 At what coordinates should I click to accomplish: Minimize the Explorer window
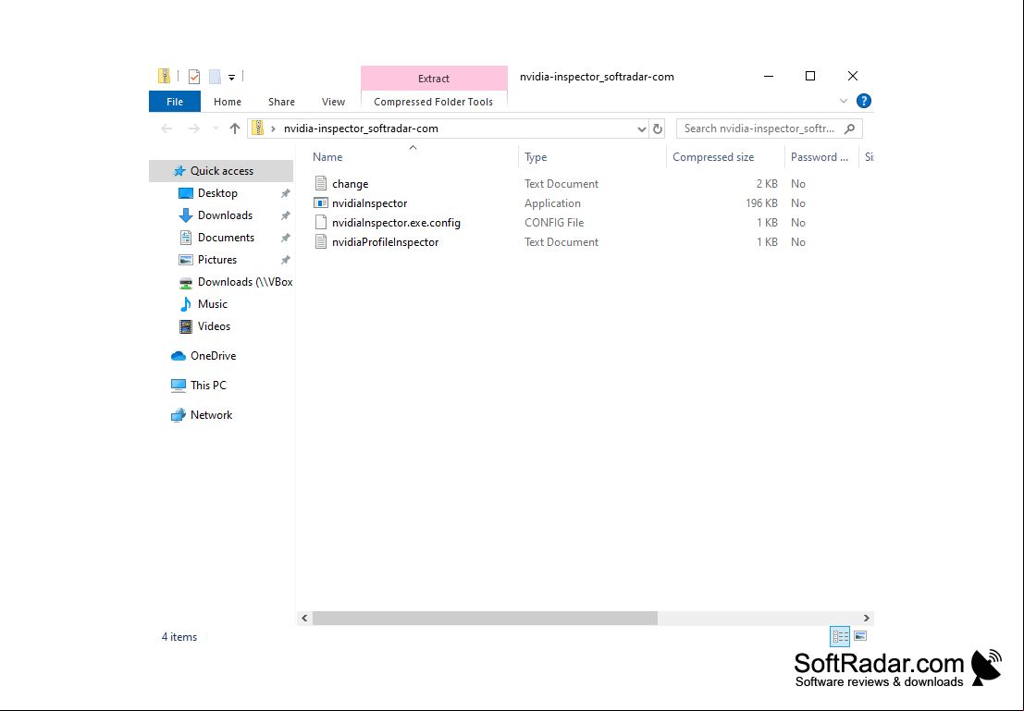(769, 77)
